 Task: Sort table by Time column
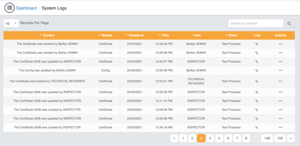tap(164, 35)
